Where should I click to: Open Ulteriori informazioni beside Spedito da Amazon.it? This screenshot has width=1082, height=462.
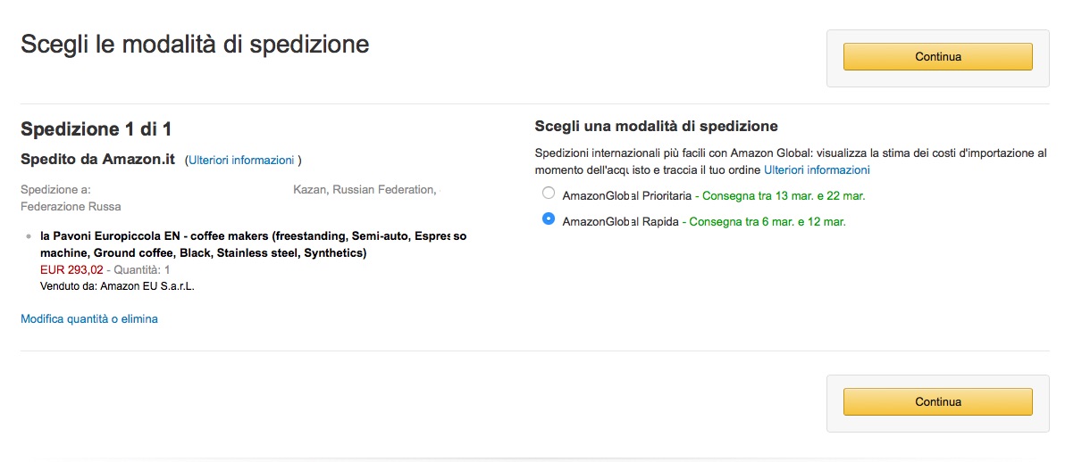click(x=241, y=160)
